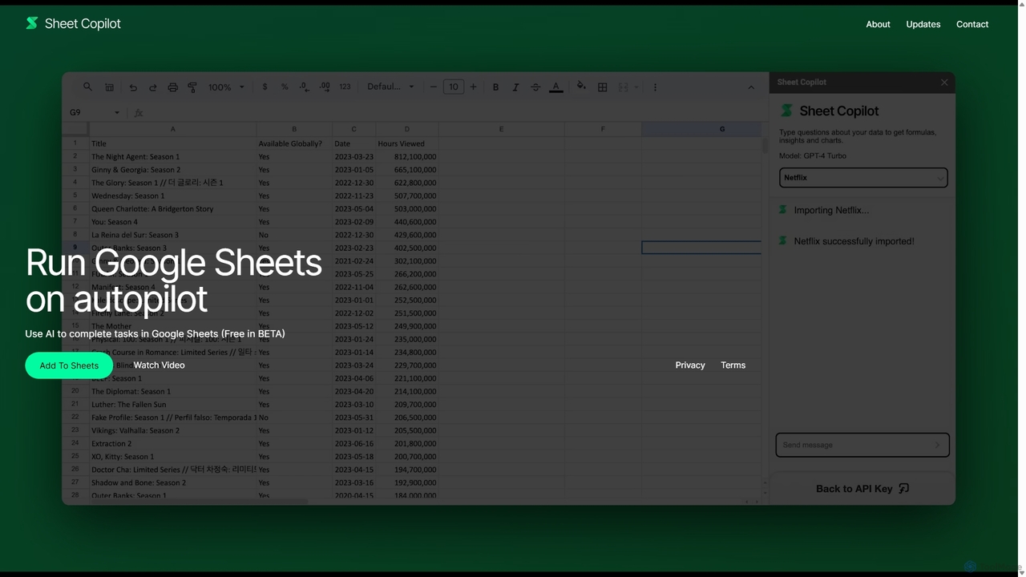Click the search magnifier in the Sheets toolbar

(87, 87)
